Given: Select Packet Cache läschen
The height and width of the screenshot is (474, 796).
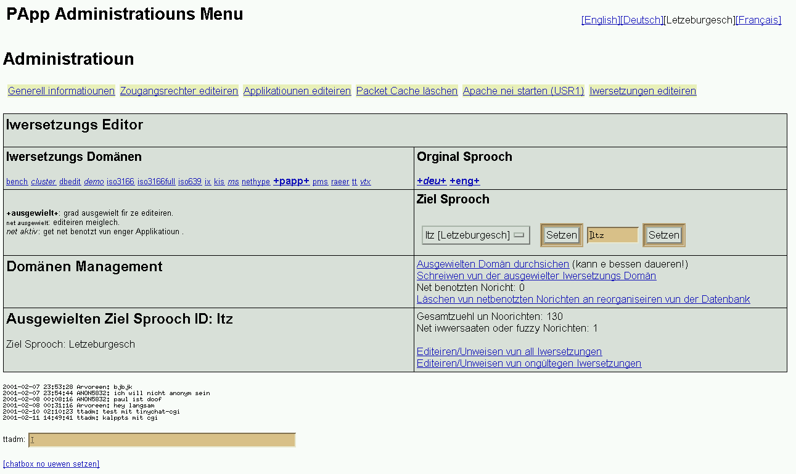Looking at the screenshot, I should [407, 91].
